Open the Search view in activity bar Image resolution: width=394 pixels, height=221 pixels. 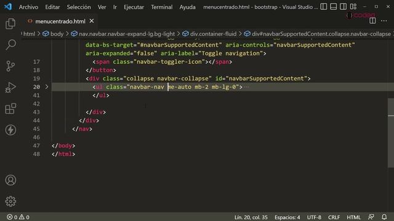click(x=10, y=45)
